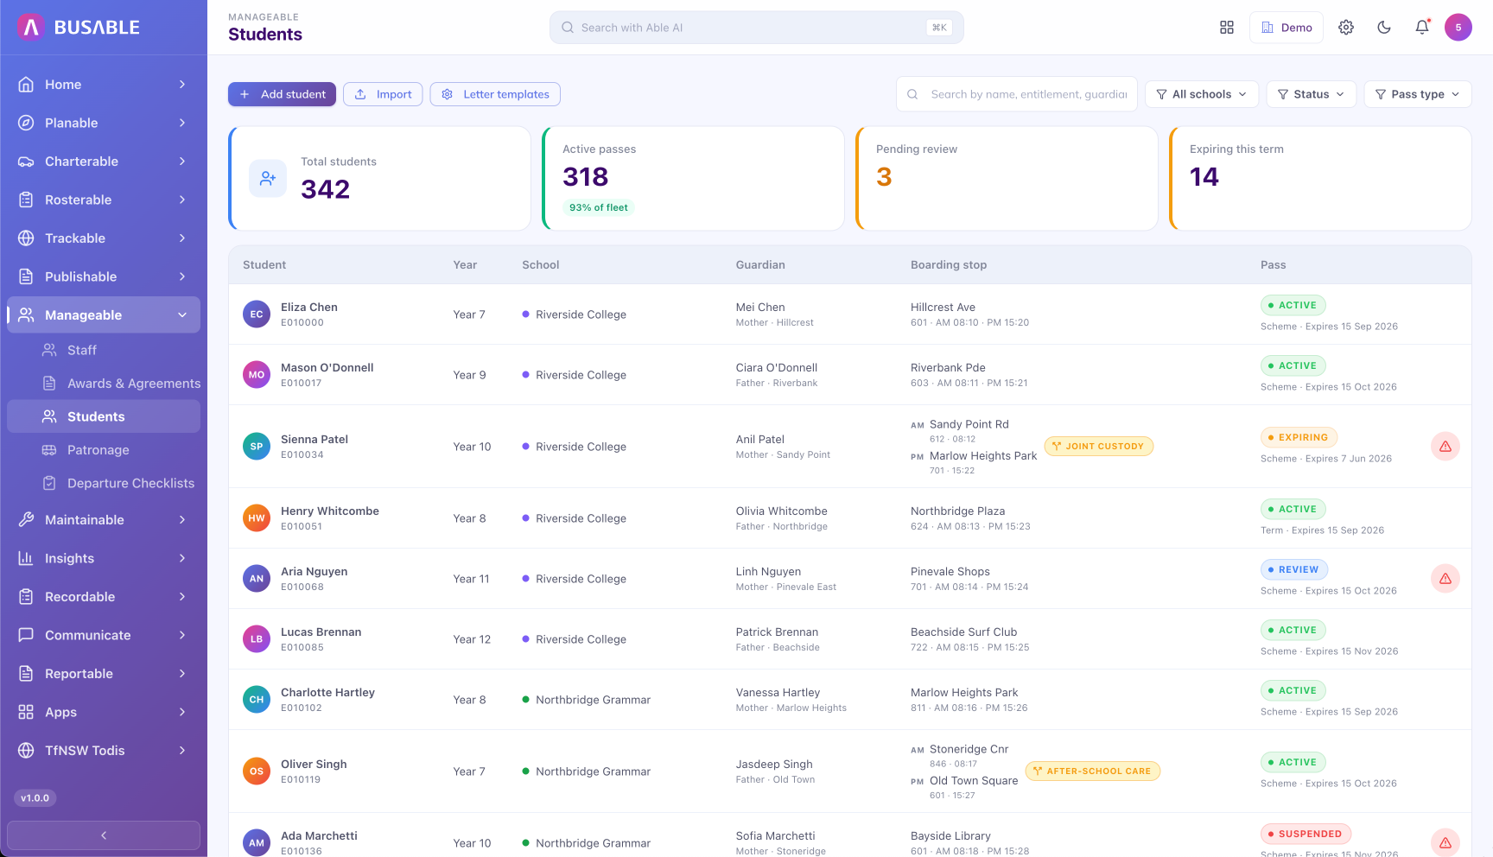
Task: Click the Publishable document icon
Action: 26,276
